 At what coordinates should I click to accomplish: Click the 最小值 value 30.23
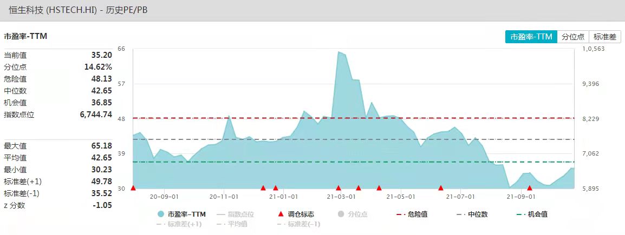click(x=102, y=170)
